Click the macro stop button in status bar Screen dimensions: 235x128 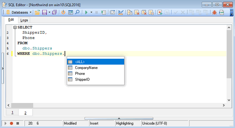pos(18,124)
